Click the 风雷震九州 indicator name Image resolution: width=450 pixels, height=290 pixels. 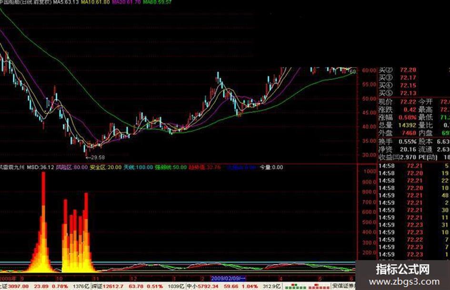(12, 167)
